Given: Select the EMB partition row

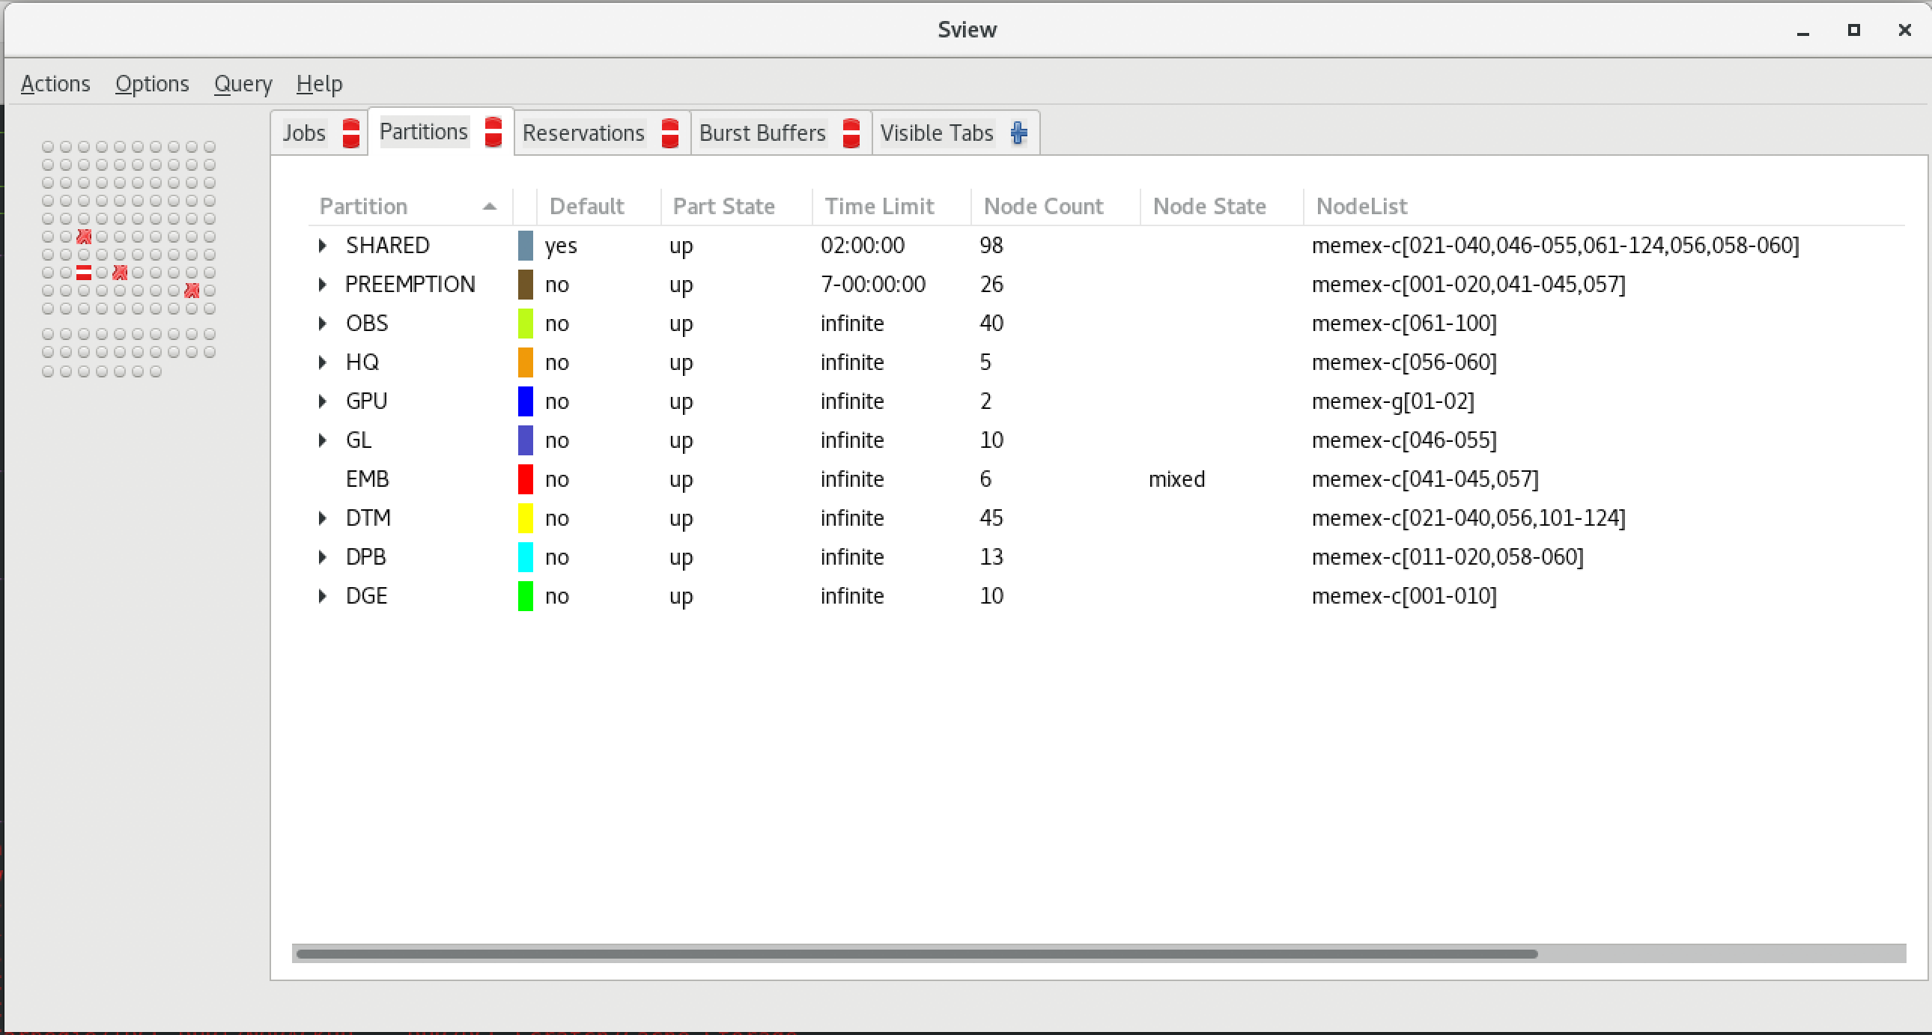Looking at the screenshot, I should 1106,479.
